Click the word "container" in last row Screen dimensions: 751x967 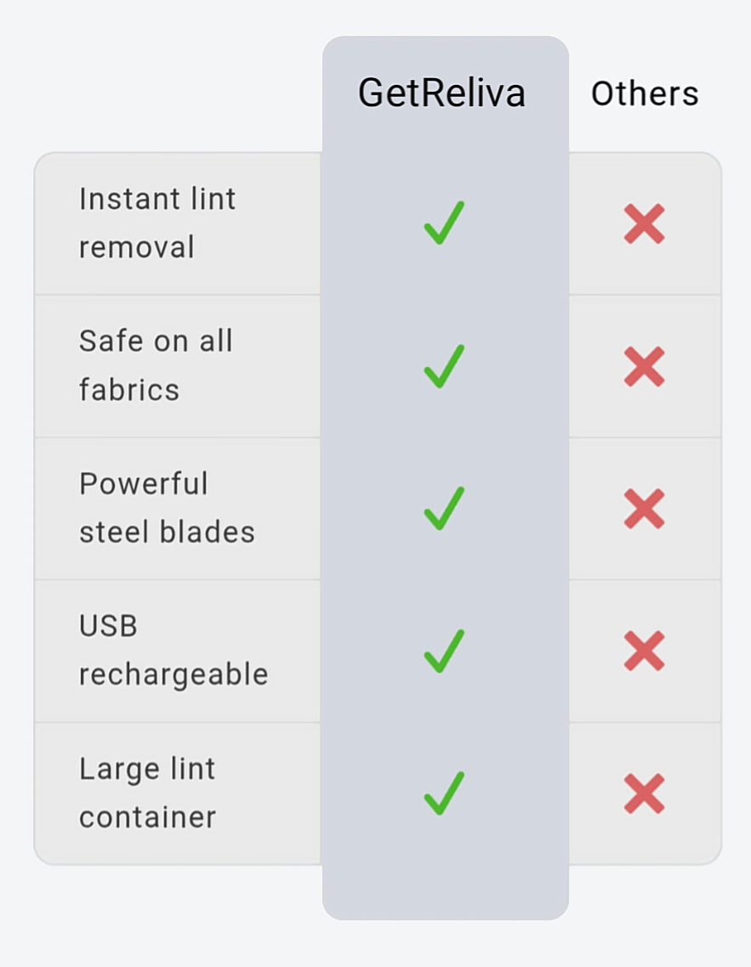147,817
